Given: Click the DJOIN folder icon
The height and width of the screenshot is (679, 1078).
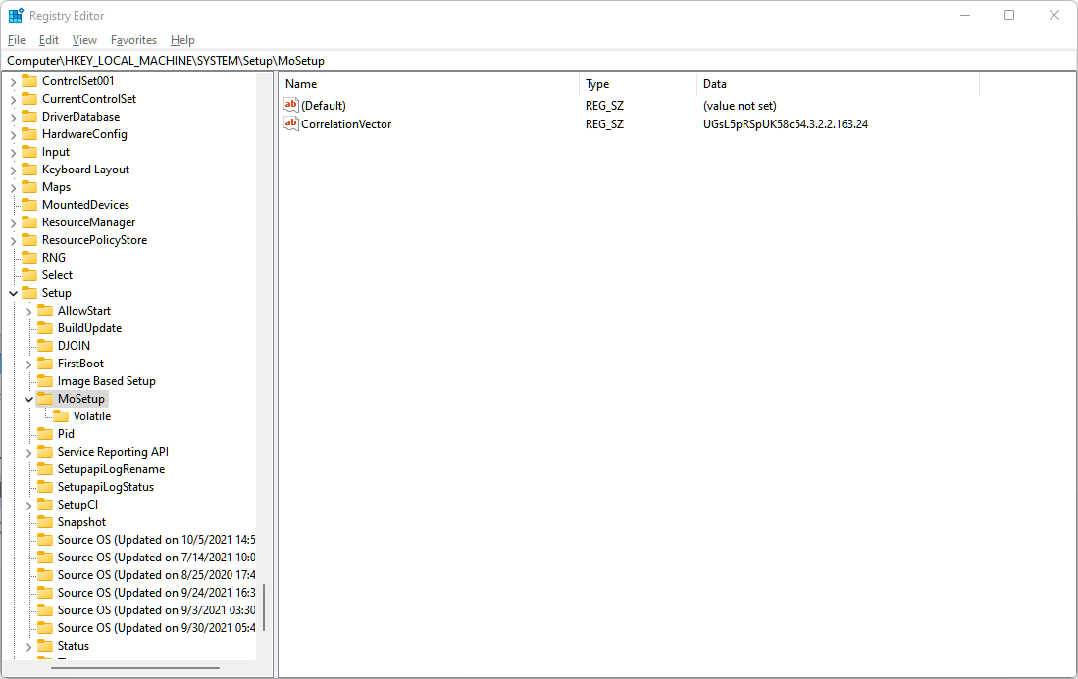Looking at the screenshot, I should coord(45,345).
